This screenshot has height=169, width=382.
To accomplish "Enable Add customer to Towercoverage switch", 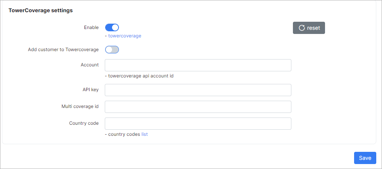I will pyautogui.click(x=112, y=50).
